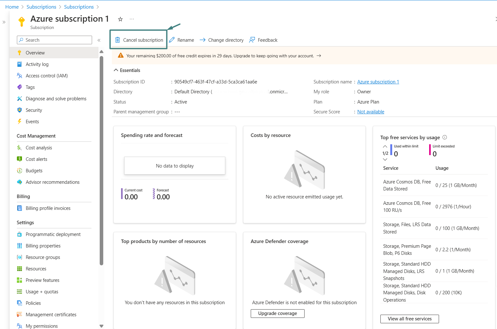The image size is (497, 329).
Task: Click the Cancel subscription trash icon
Action: tap(118, 40)
